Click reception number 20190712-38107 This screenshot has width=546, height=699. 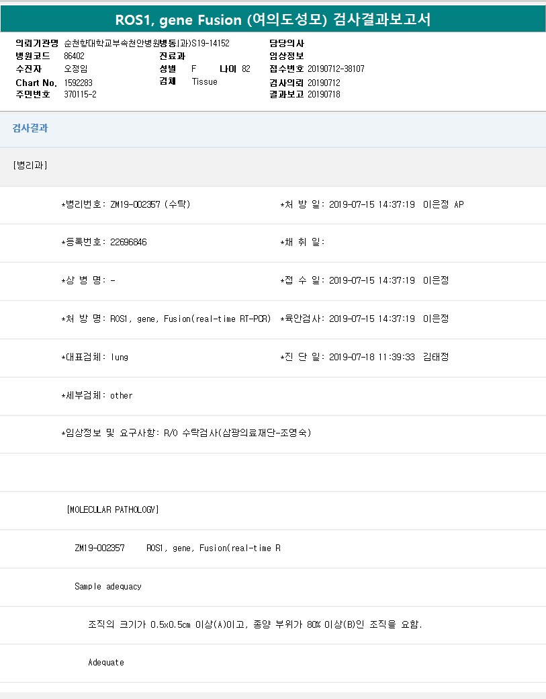pyautogui.click(x=336, y=69)
